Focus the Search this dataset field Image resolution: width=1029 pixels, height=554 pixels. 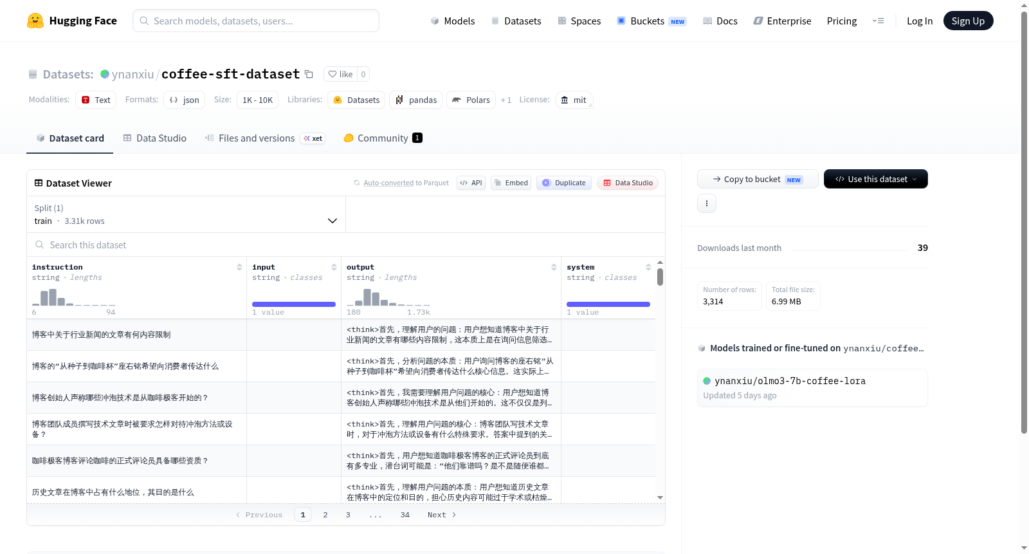346,245
